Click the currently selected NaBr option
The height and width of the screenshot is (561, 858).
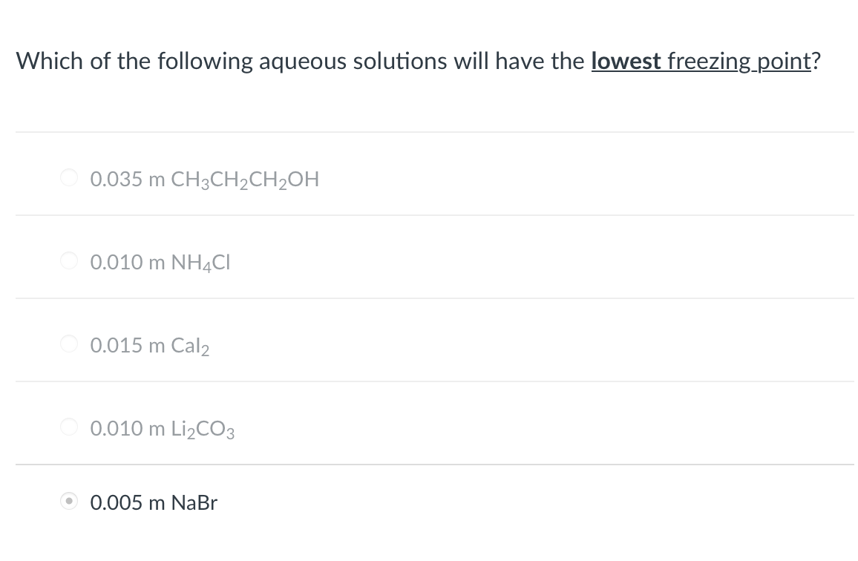click(153, 502)
